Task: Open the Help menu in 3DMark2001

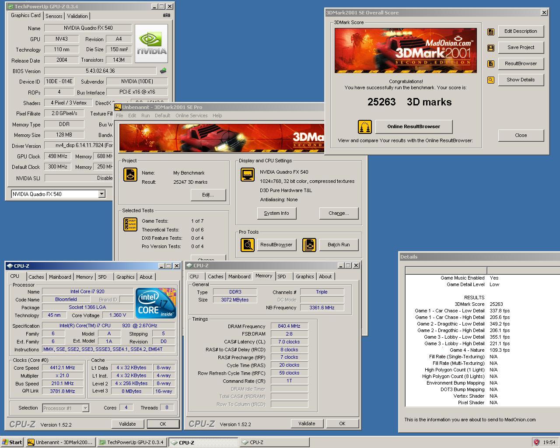Action: point(217,115)
